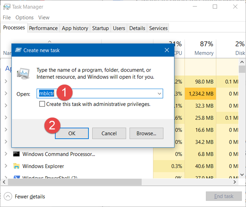This screenshot has width=246, height=207.
Task: Click the Fewer details arrow icon
Action: tap(8, 196)
